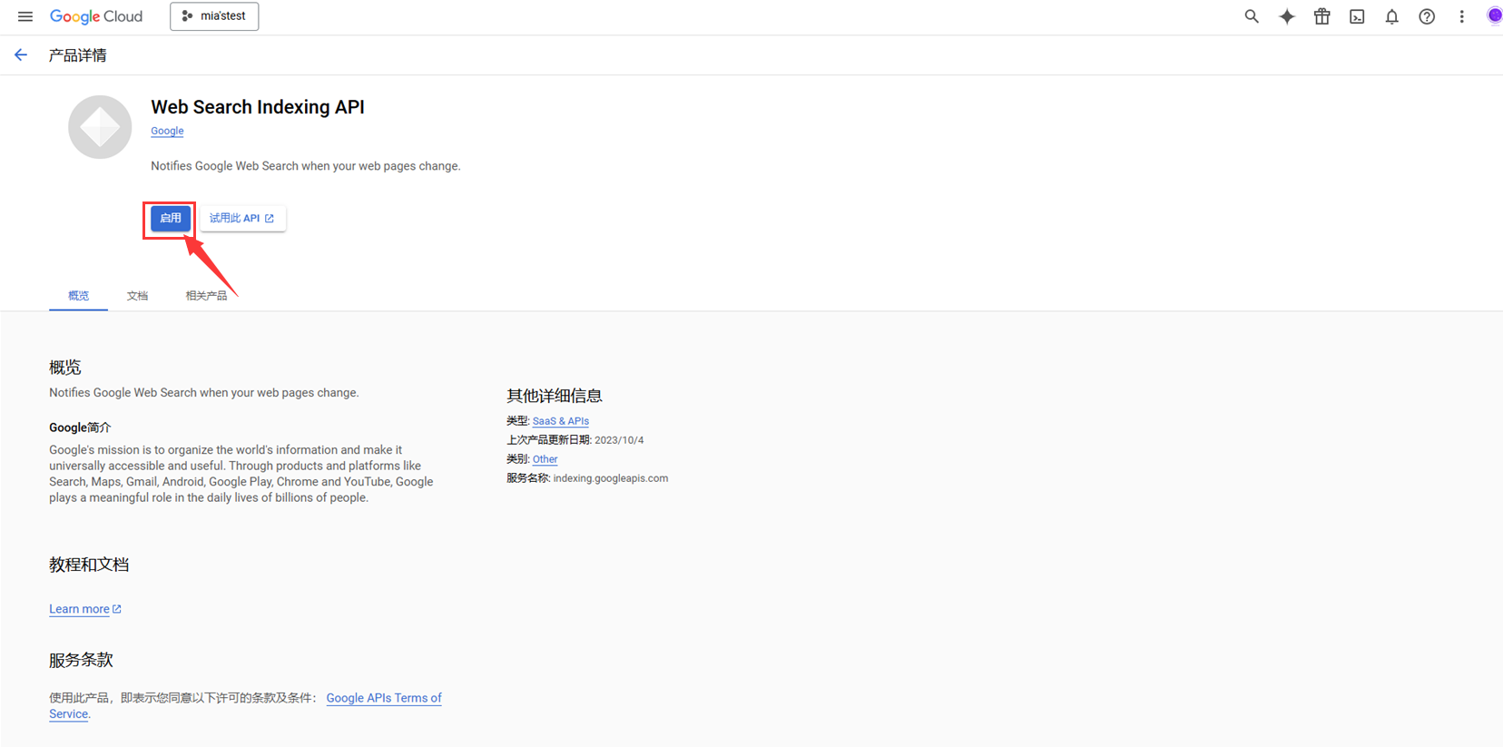Image resolution: width=1503 pixels, height=747 pixels.
Task: Open the notifications bell
Action: tap(1391, 16)
